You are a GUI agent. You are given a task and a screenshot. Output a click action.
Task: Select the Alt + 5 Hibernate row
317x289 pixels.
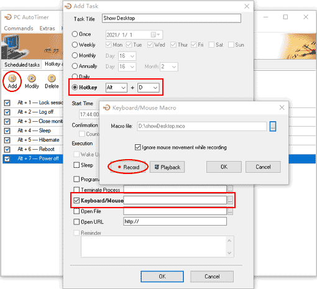[33, 140]
